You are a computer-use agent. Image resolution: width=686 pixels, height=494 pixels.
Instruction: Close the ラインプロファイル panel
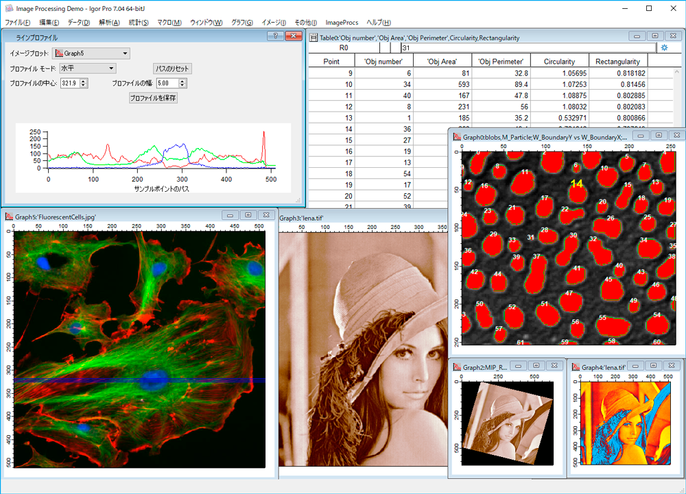(294, 36)
